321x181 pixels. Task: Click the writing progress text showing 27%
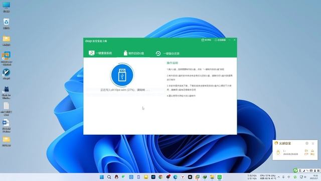[x=125, y=90]
